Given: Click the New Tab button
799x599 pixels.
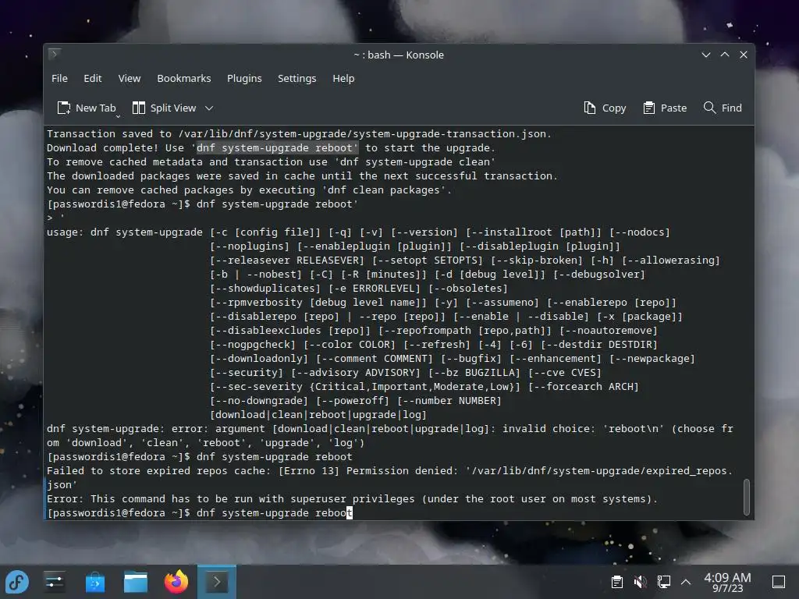Looking at the screenshot, I should 87,108.
